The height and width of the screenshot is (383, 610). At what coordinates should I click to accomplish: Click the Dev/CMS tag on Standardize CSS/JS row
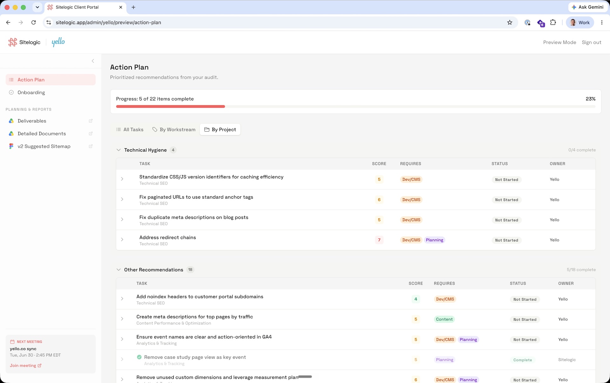pos(411,180)
